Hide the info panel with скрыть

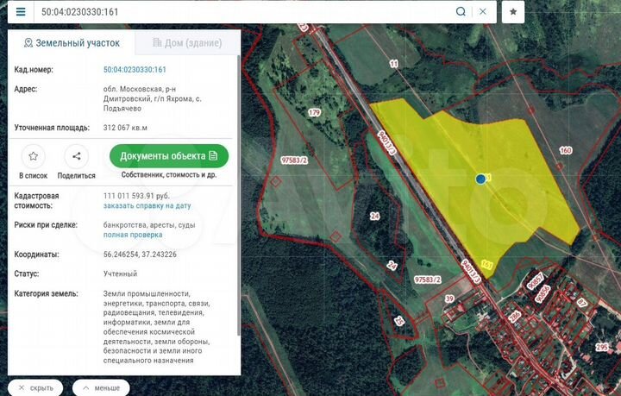(x=35, y=387)
